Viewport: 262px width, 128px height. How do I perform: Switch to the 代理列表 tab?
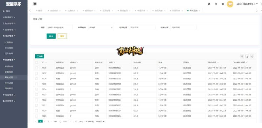pos(141,10)
